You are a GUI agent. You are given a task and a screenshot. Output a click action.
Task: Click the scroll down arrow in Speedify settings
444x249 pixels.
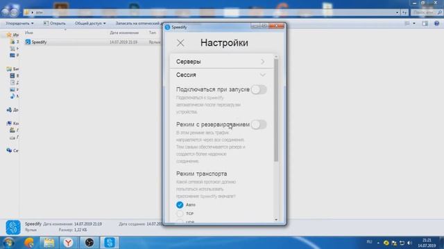pyautogui.click(x=276, y=220)
